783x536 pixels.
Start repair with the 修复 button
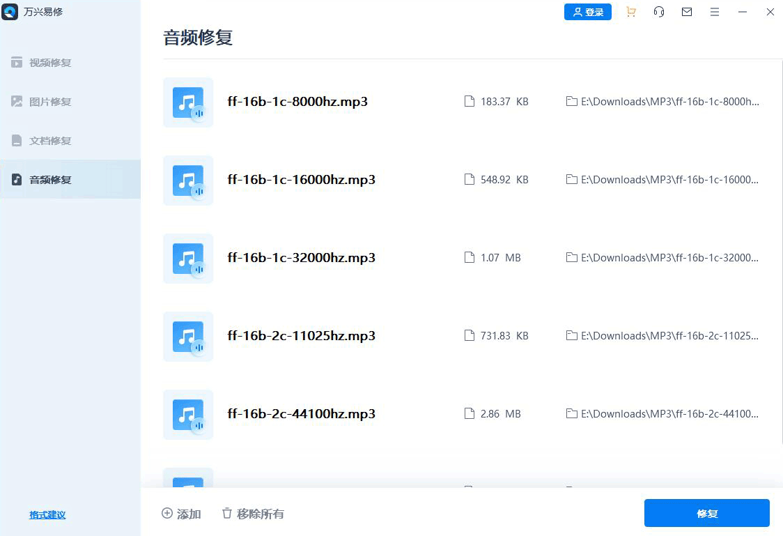click(706, 513)
